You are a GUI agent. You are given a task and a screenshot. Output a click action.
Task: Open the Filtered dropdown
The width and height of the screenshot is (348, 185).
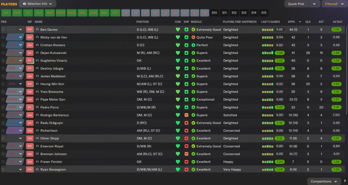[x=334, y=4]
